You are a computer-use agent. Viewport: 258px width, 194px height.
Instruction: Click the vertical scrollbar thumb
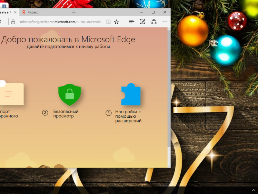click(x=169, y=89)
